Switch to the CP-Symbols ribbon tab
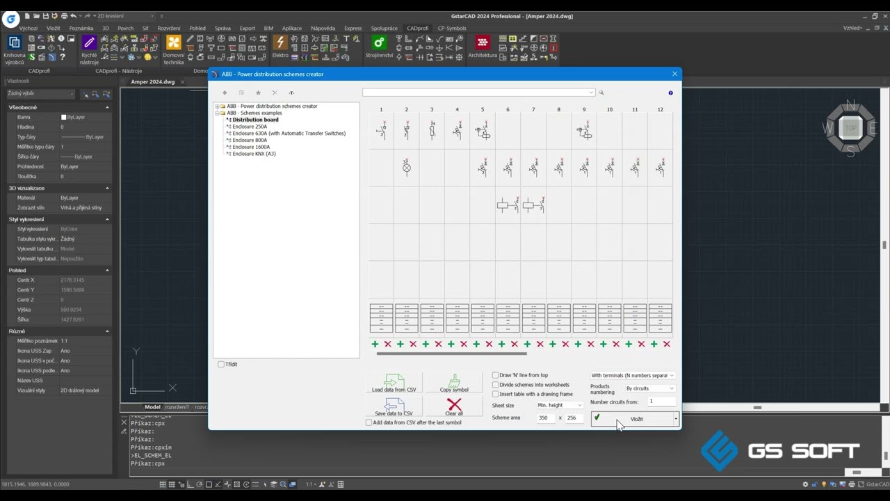 pyautogui.click(x=452, y=29)
